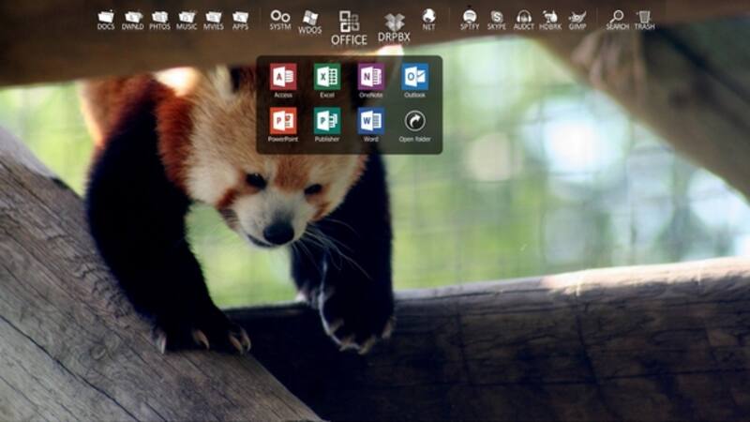
Task: Open the DOCS folder in dock
Action: click(x=106, y=18)
